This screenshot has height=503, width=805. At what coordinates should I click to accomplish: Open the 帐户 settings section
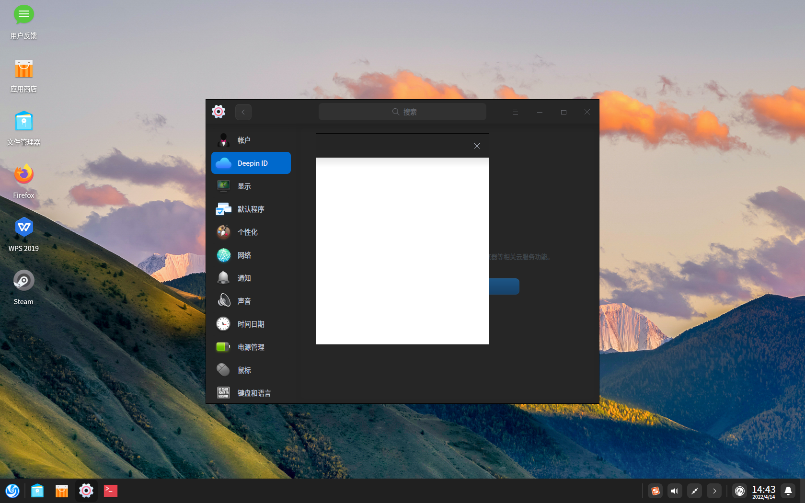(x=251, y=140)
